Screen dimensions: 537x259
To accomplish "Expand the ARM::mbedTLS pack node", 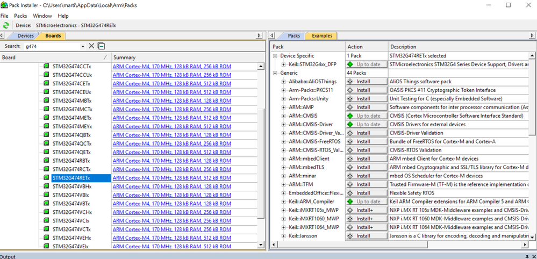I will click(284, 167).
